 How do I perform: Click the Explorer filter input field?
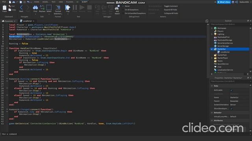pyautogui.click(x=230, y=24)
